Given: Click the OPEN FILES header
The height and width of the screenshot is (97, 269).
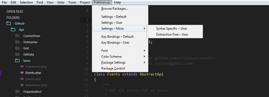Looking at the screenshot, I should pos(15,12).
